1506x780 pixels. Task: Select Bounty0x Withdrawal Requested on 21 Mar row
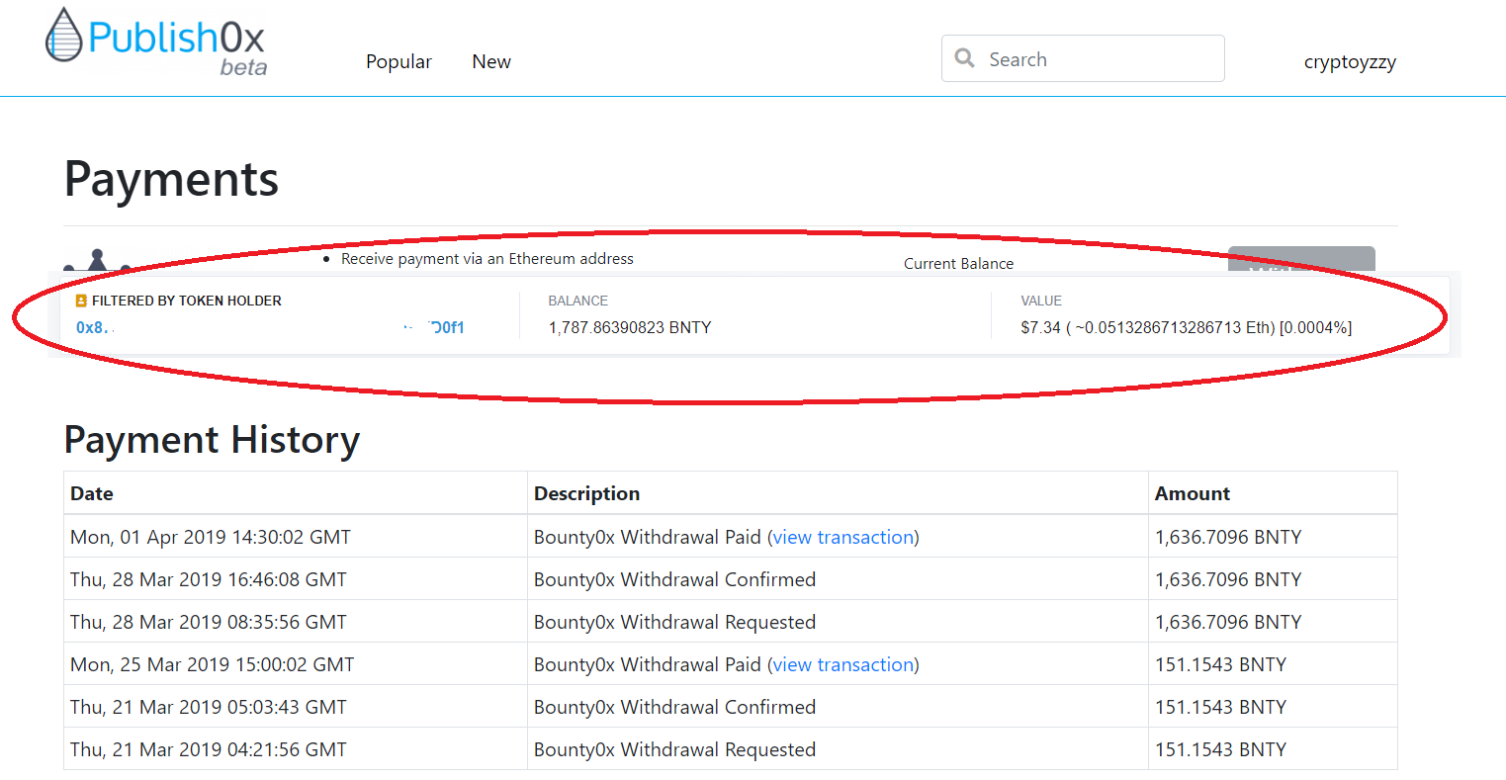[674, 749]
